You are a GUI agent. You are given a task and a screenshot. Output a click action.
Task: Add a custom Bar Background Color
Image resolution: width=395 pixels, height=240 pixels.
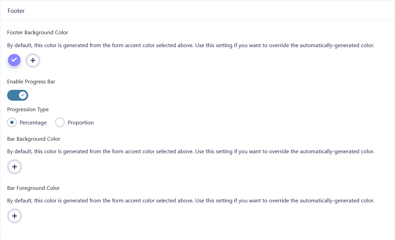(x=15, y=167)
